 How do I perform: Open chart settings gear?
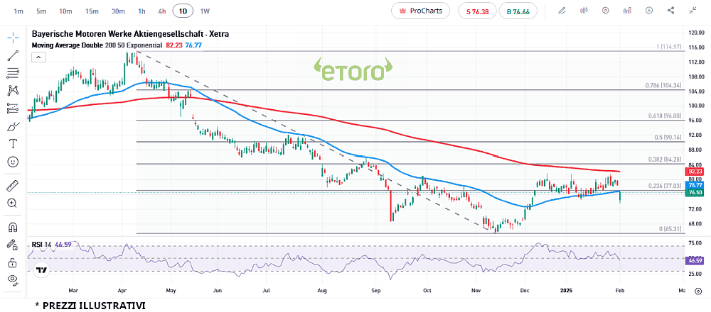(605, 11)
